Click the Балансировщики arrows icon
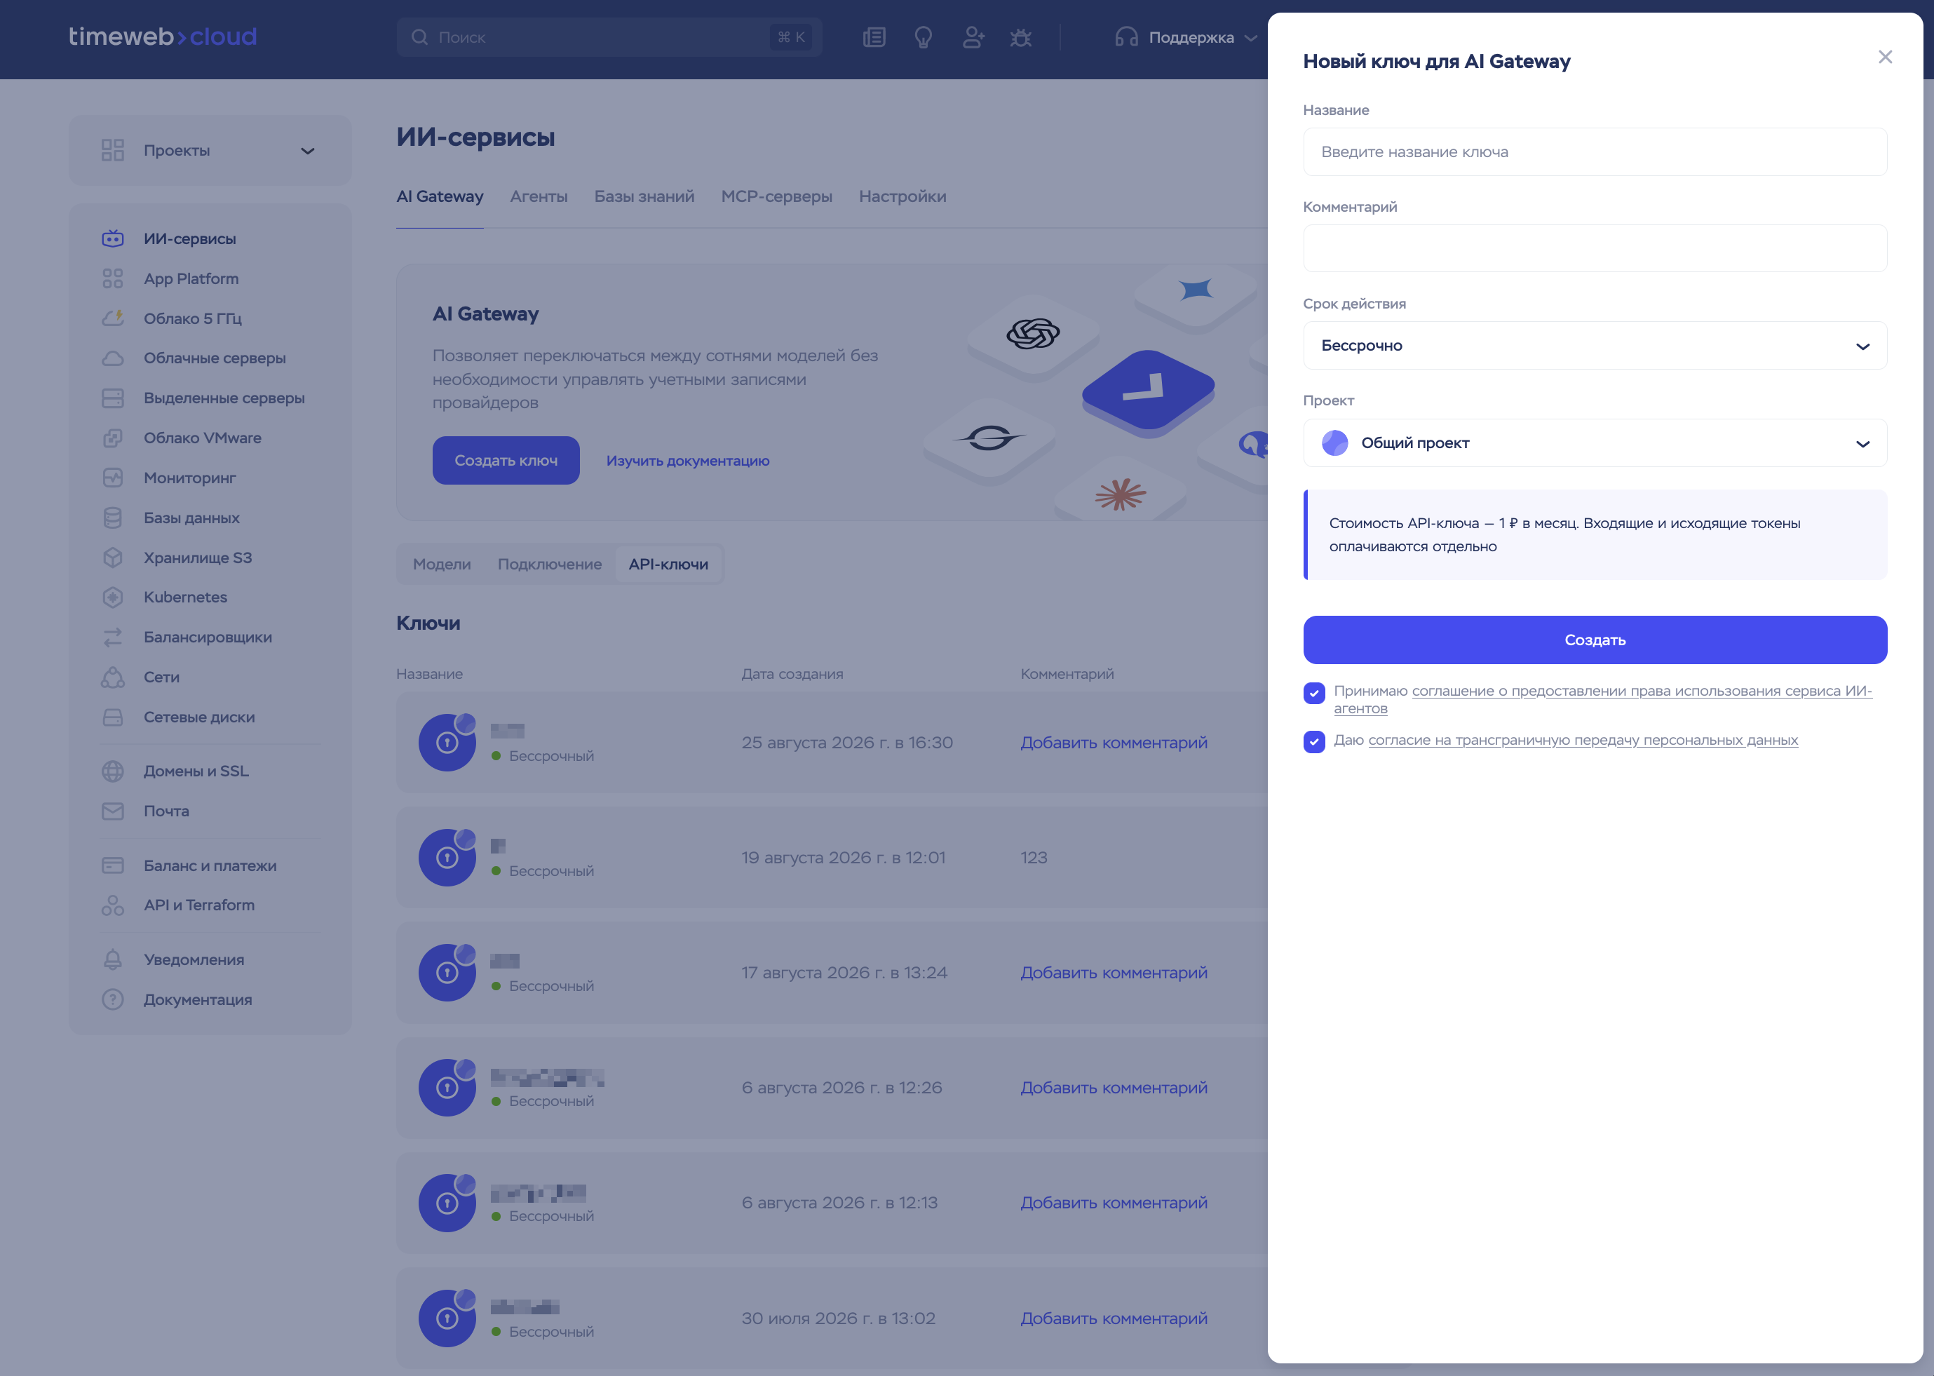 click(x=113, y=638)
